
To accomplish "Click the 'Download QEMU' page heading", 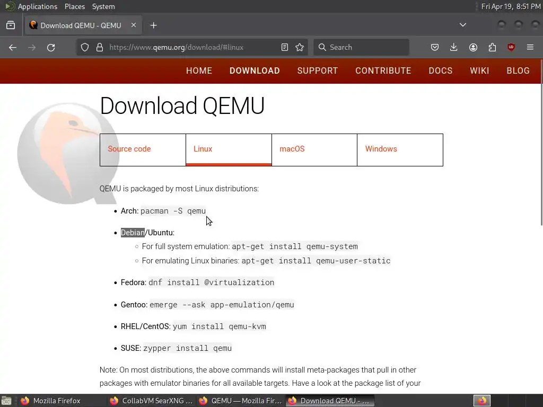I will [x=182, y=105].
